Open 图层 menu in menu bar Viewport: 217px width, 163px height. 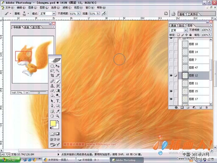(x=44, y=8)
